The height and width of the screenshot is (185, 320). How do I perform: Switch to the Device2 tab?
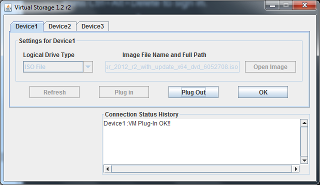click(60, 26)
